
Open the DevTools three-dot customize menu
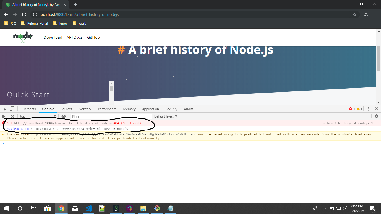pyautogui.click(x=369, y=109)
